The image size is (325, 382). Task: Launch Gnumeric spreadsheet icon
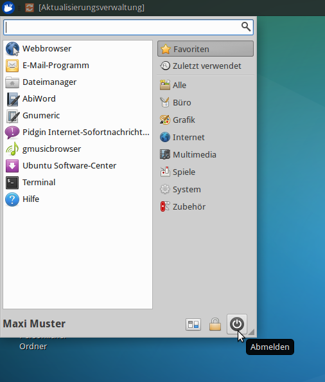tap(13, 116)
